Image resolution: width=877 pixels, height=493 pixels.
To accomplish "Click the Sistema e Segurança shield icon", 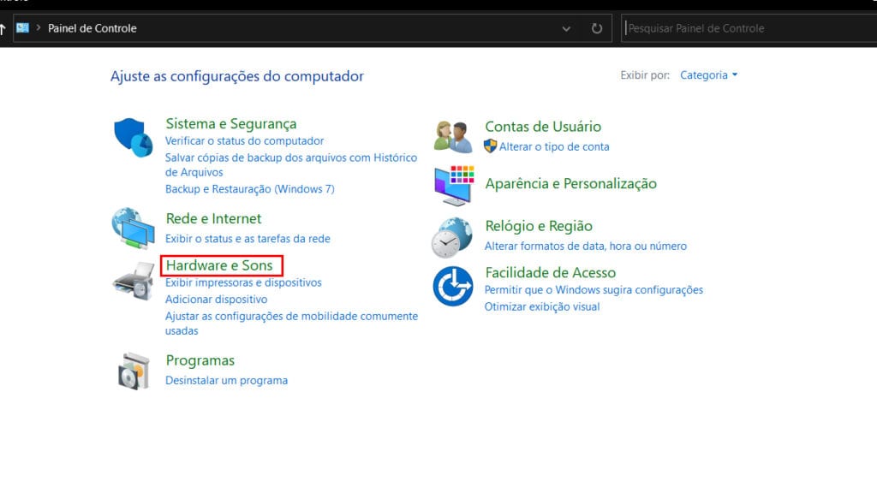I will (x=133, y=137).
